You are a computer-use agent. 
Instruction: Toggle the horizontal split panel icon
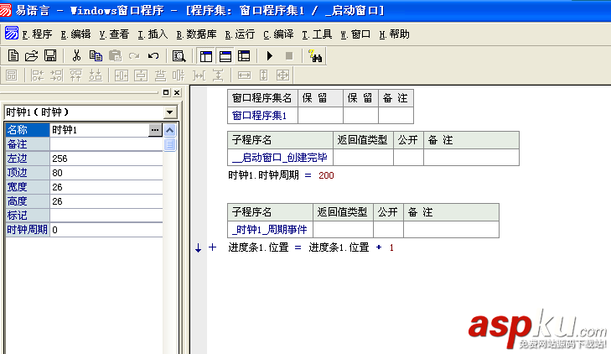(225, 56)
